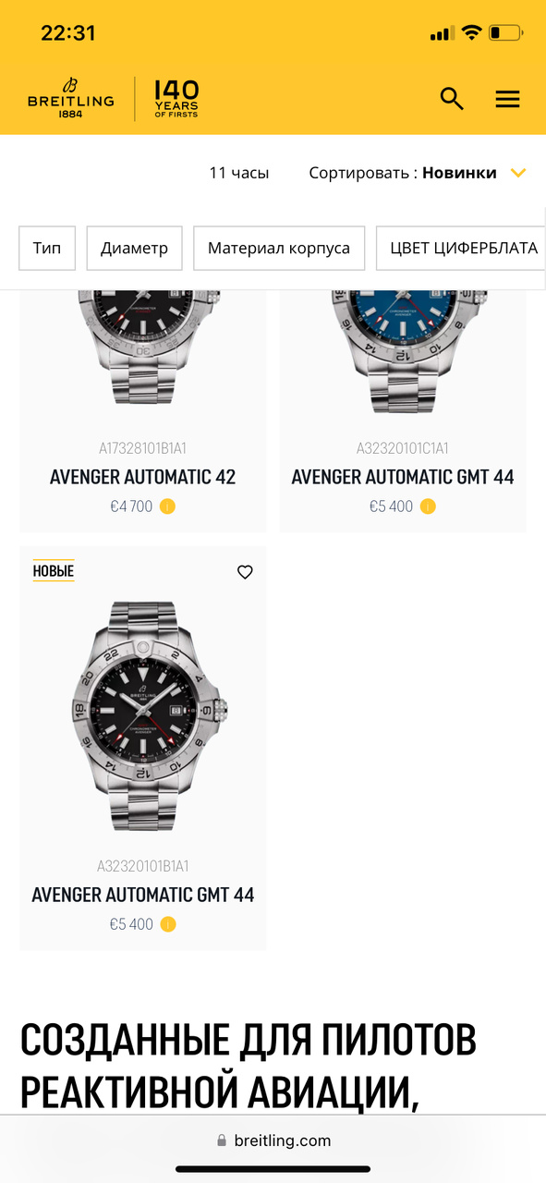The width and height of the screenshot is (546, 1183).
Task: Open the hamburger menu
Action: coord(507,99)
